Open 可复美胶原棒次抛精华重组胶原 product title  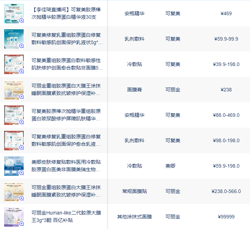point(66,115)
